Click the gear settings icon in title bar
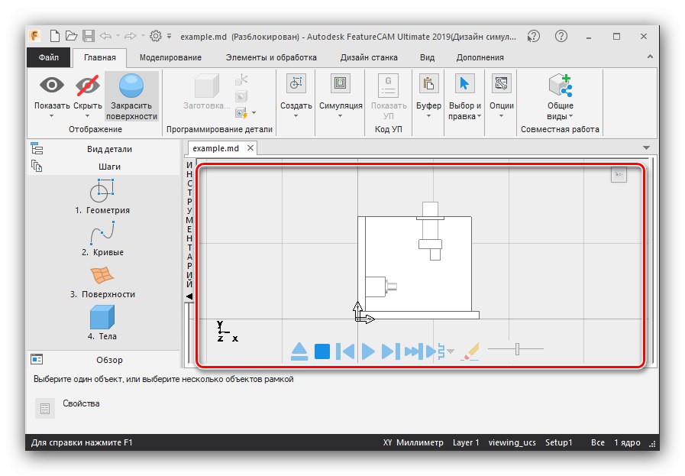The image size is (685, 476). [x=156, y=36]
